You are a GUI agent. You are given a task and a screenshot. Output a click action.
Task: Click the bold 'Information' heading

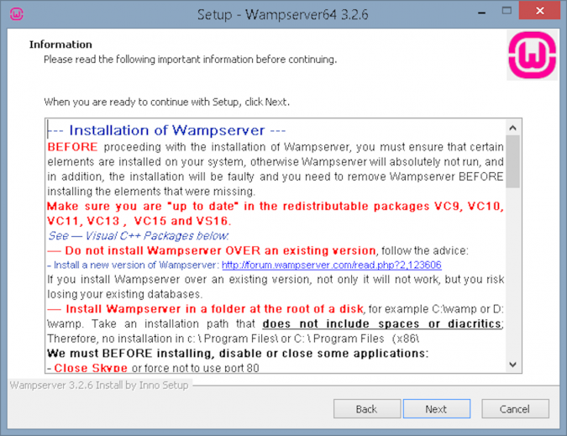[x=60, y=45]
